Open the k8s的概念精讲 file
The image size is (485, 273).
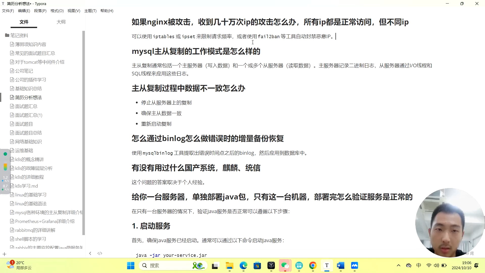pyautogui.click(x=27, y=160)
